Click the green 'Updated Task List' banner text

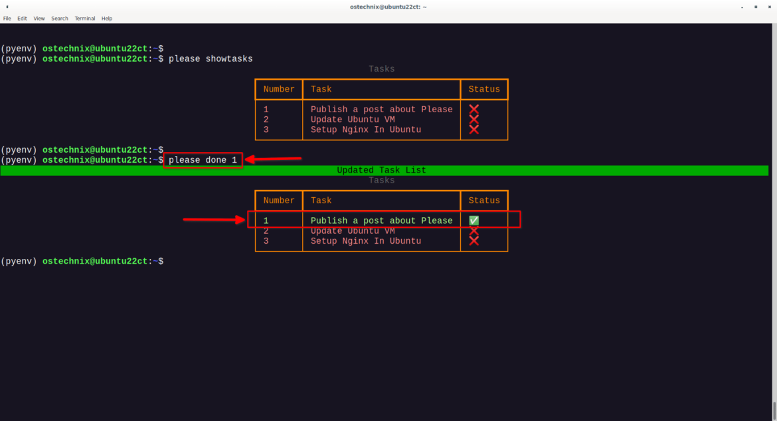pos(382,171)
